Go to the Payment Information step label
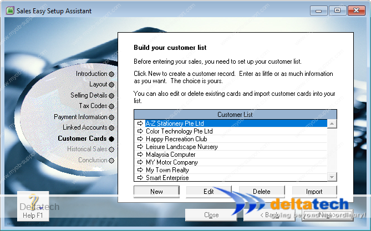This screenshot has height=231, width=371. click(80, 117)
